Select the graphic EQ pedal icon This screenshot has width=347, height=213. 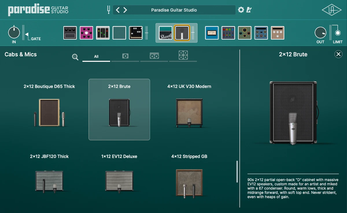(103, 33)
